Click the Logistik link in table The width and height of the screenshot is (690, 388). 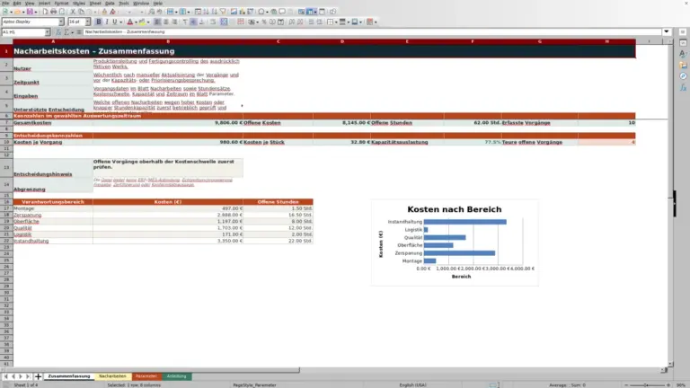[x=22, y=234]
